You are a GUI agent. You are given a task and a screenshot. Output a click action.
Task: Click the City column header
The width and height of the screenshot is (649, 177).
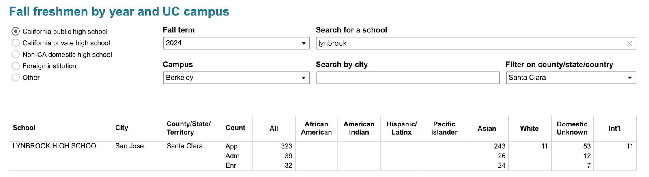pos(122,128)
